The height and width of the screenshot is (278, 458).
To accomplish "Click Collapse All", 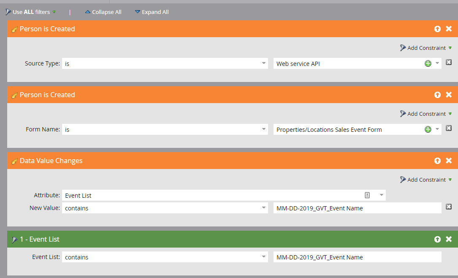I will 103,12.
